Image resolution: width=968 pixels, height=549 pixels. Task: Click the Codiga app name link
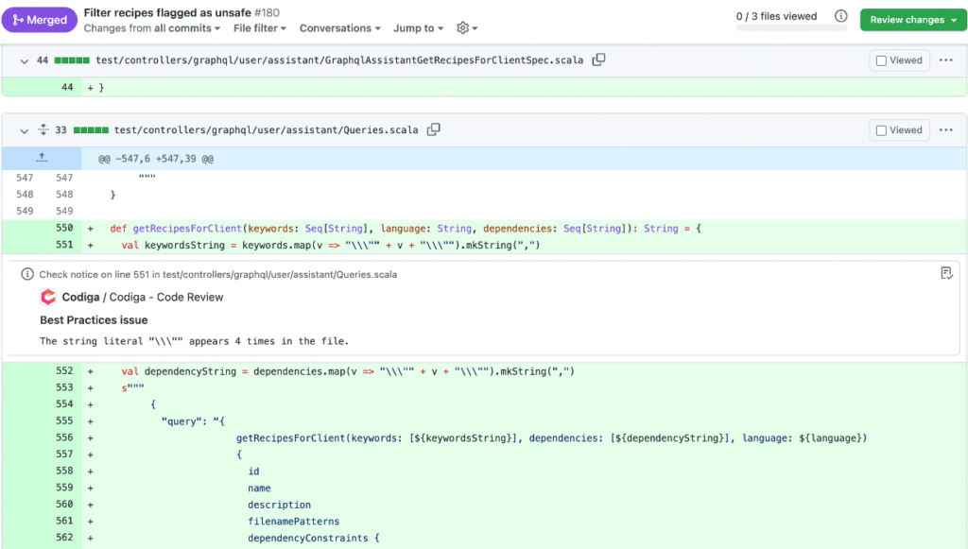80,298
